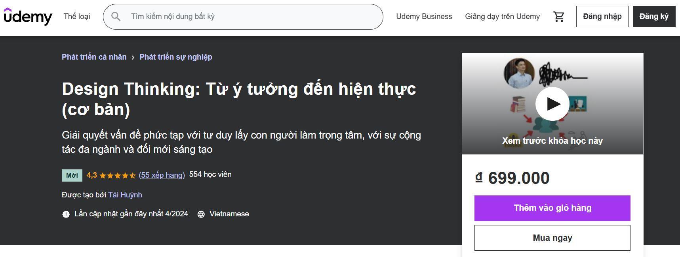Open the Thể loại categories menu
This screenshot has width=680, height=257.
77,17
